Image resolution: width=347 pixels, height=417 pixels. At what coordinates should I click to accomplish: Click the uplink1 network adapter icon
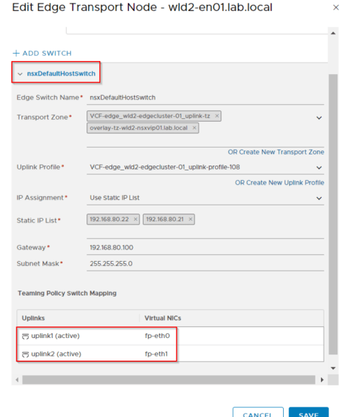[25, 336]
